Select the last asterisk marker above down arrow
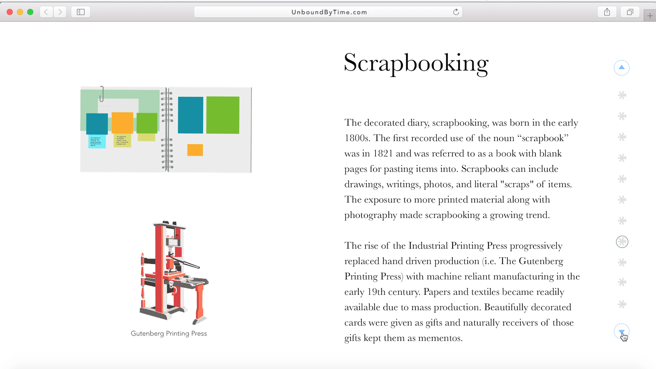The image size is (656, 369). (x=622, y=304)
